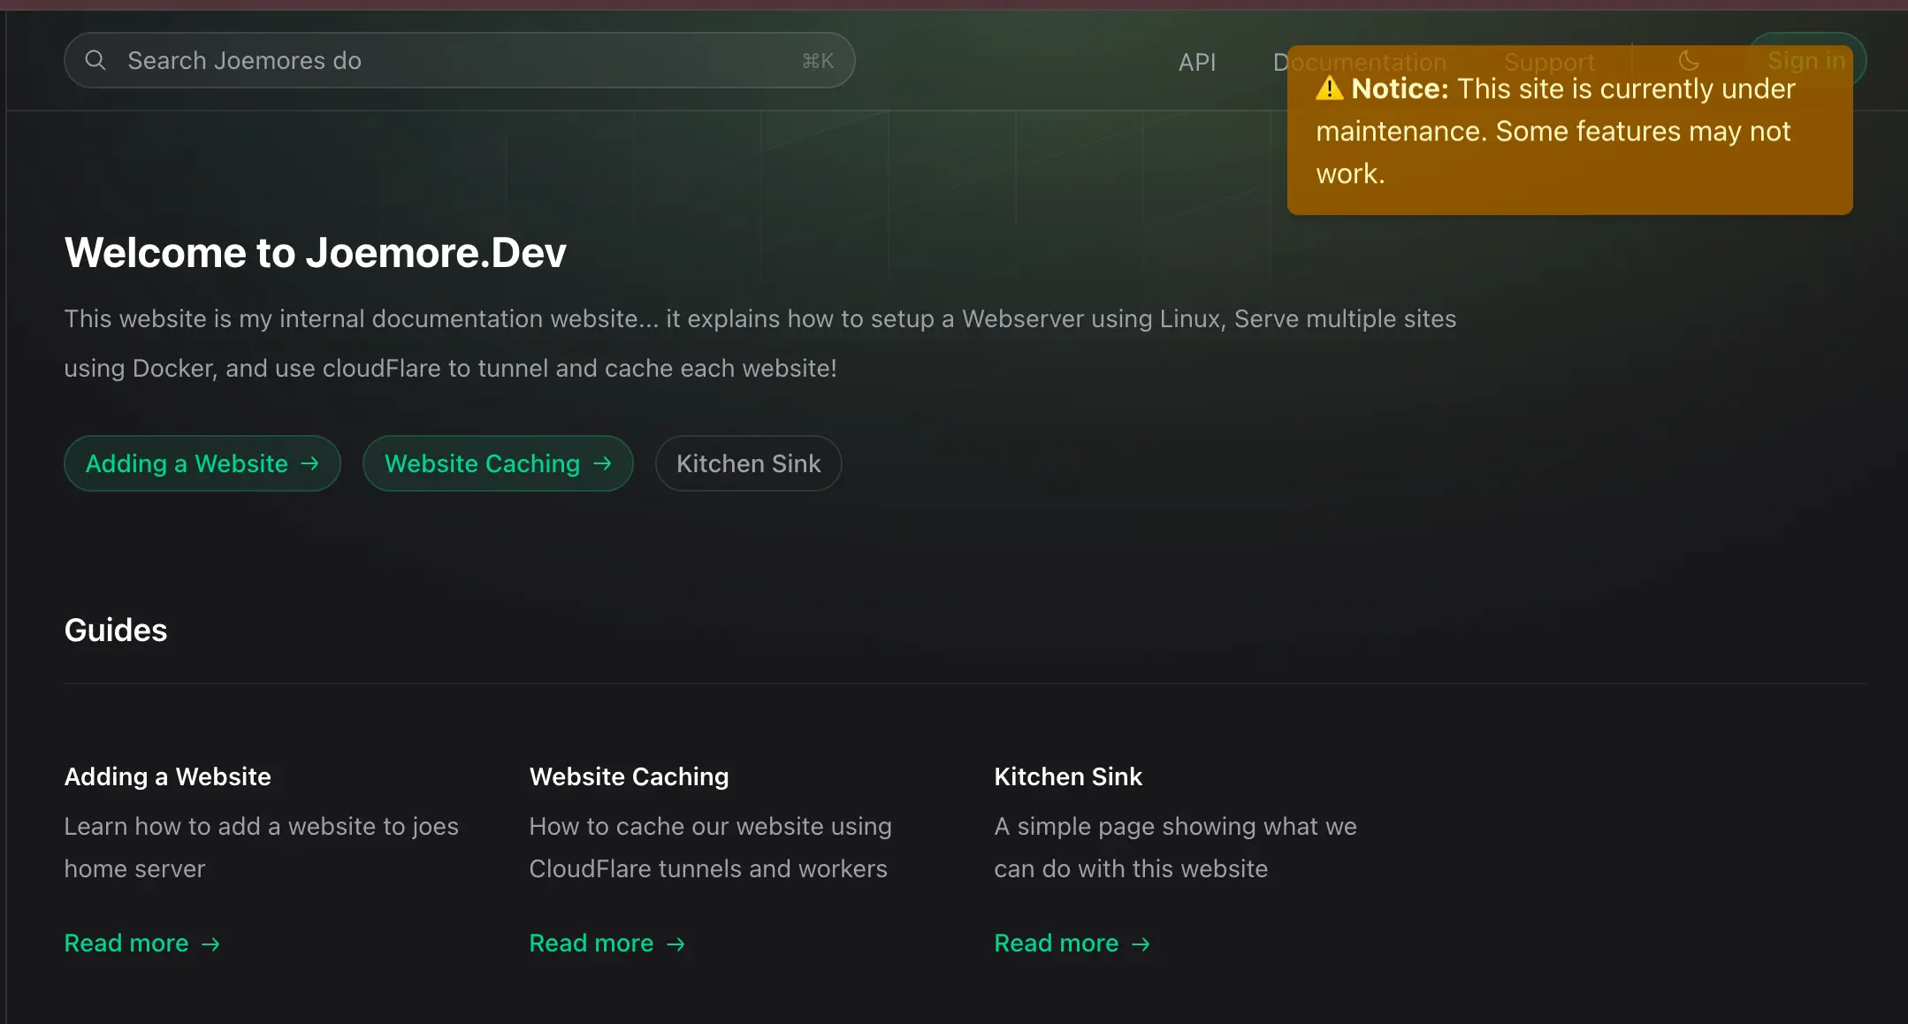Open the Kitchen Sink guide heading

[1067, 776]
